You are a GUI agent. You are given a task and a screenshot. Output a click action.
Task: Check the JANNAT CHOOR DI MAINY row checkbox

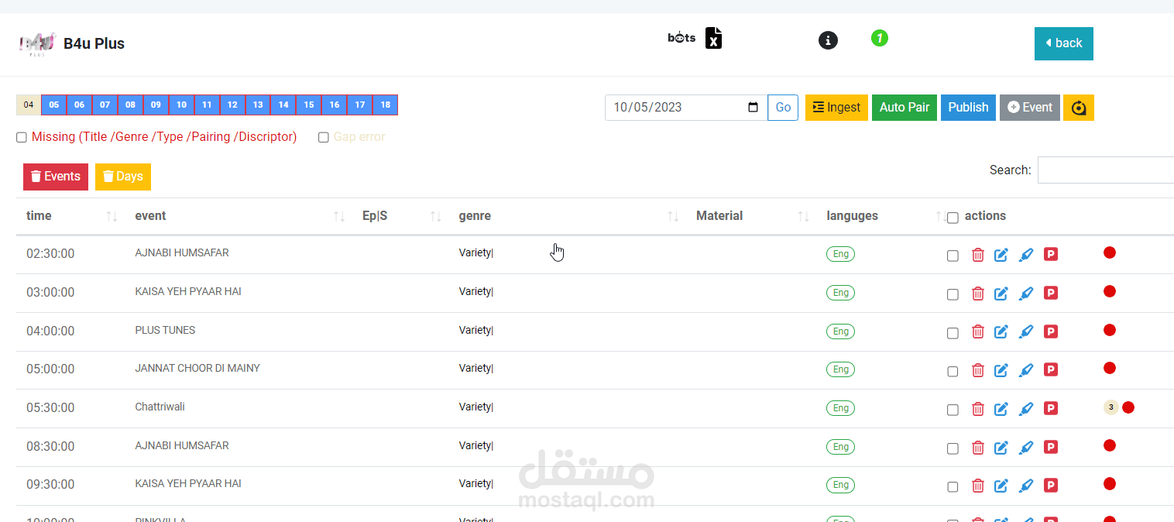(953, 371)
